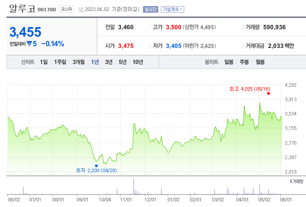Click the 거래량 590,936 value
The height and width of the screenshot is (207, 306).
274,27
